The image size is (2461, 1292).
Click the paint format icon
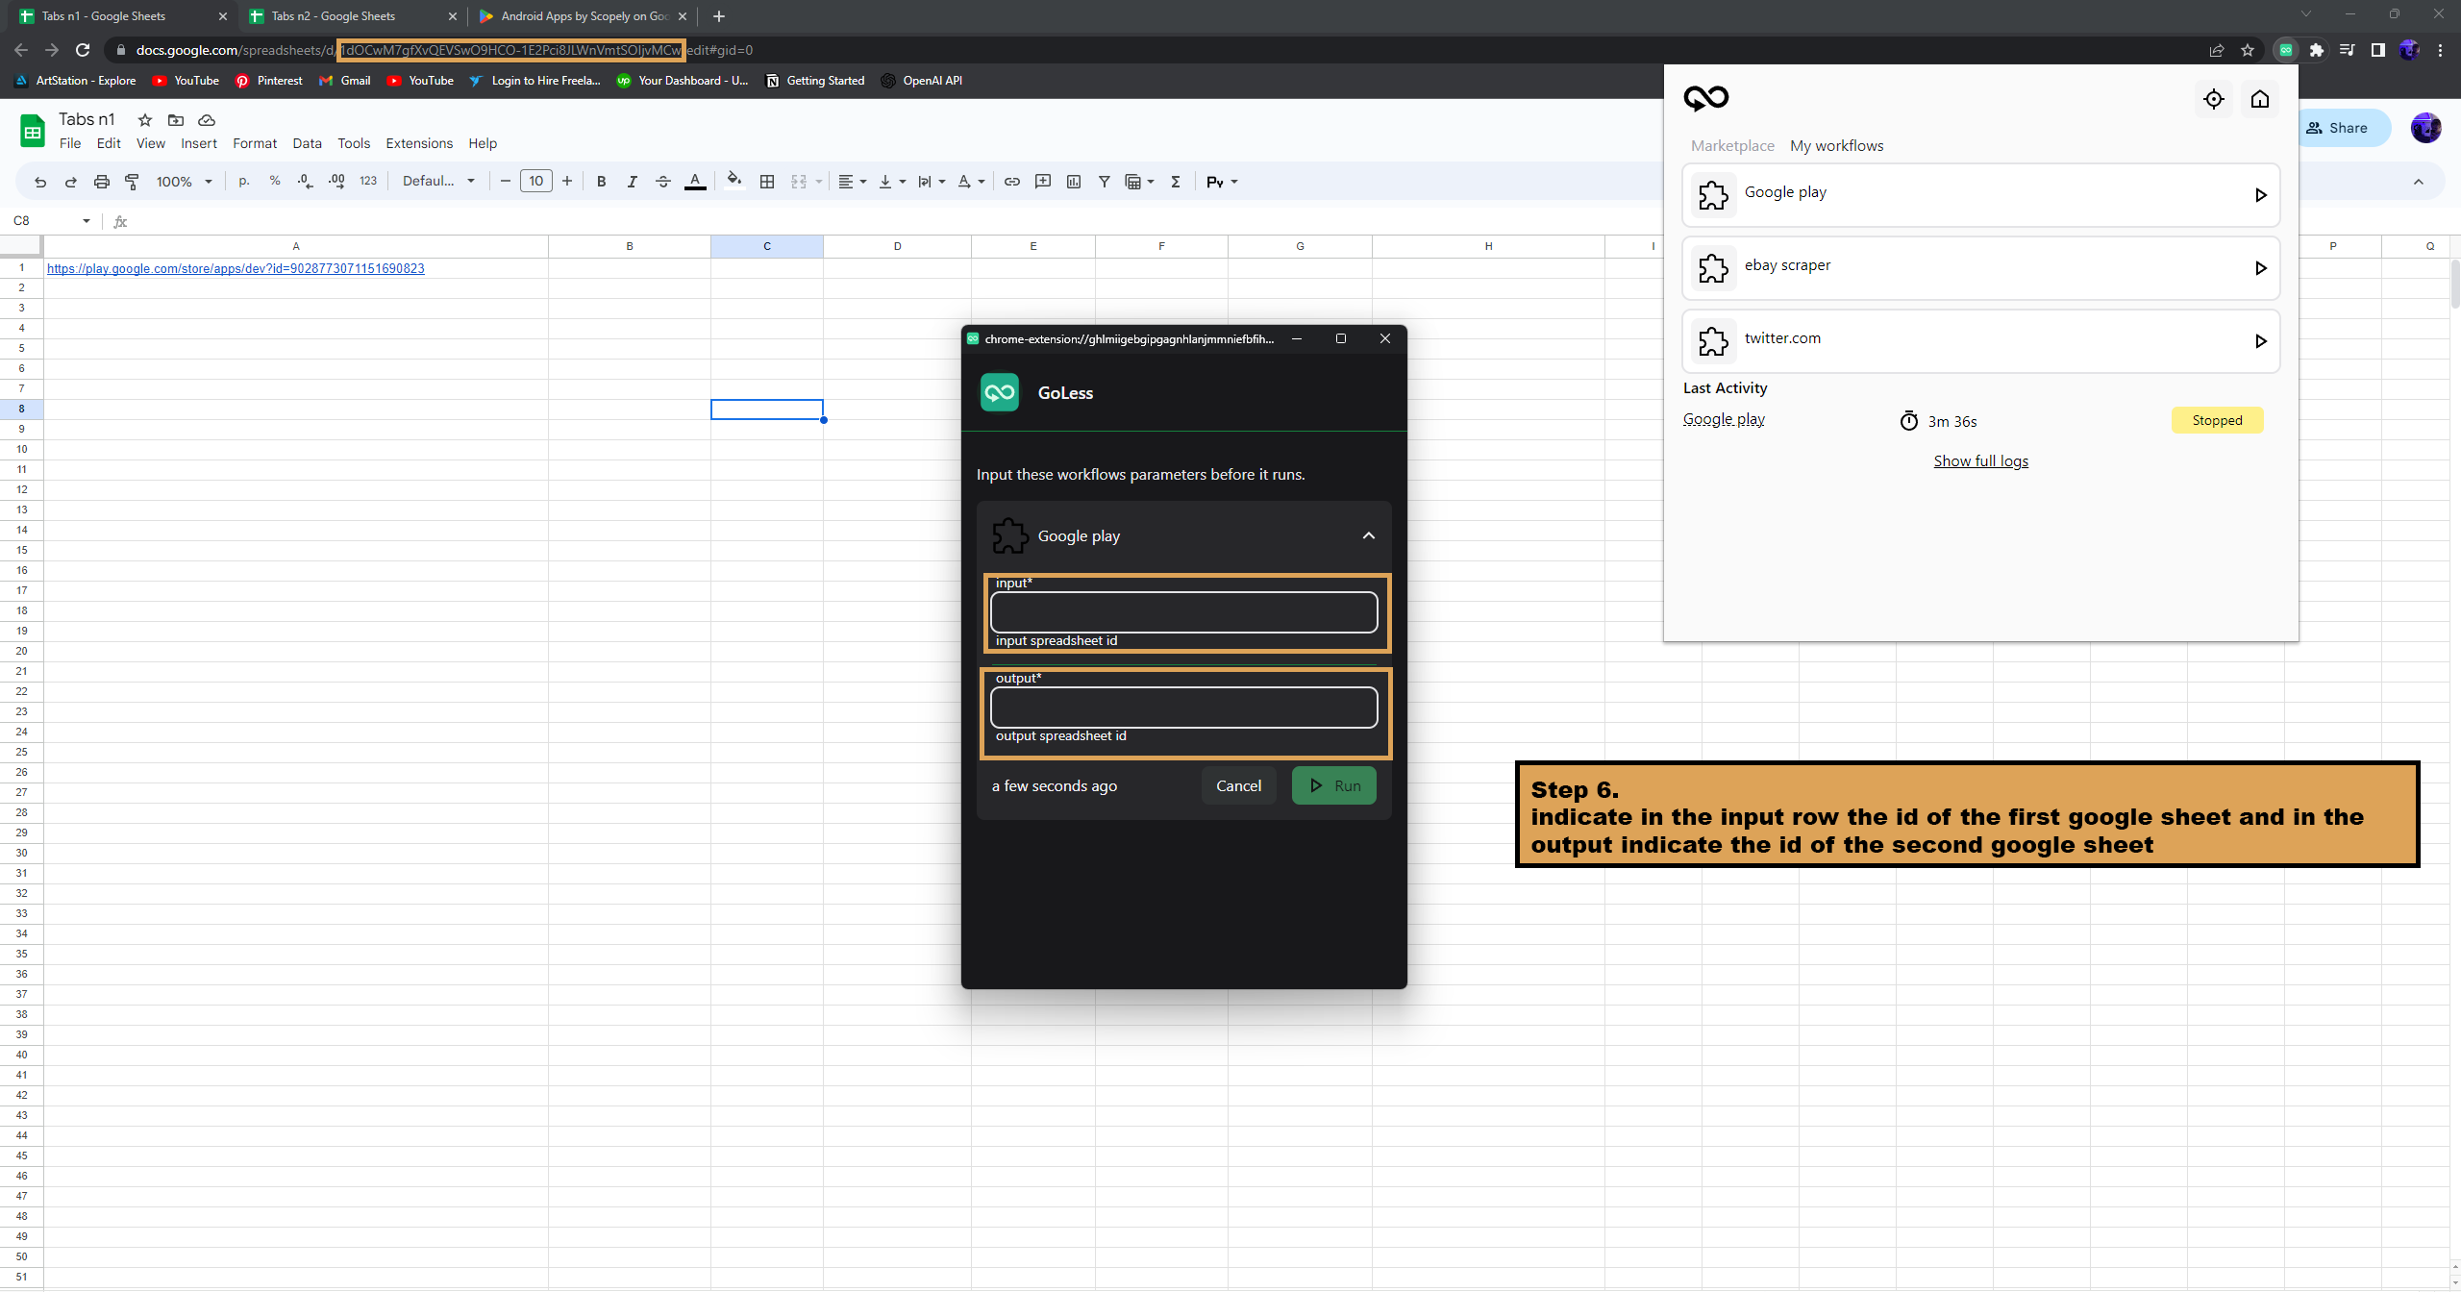(x=132, y=182)
